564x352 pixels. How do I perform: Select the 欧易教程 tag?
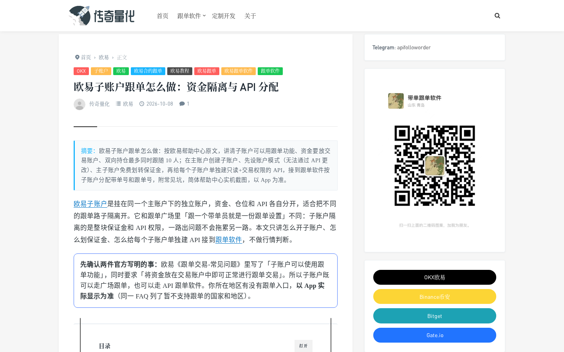pos(180,71)
